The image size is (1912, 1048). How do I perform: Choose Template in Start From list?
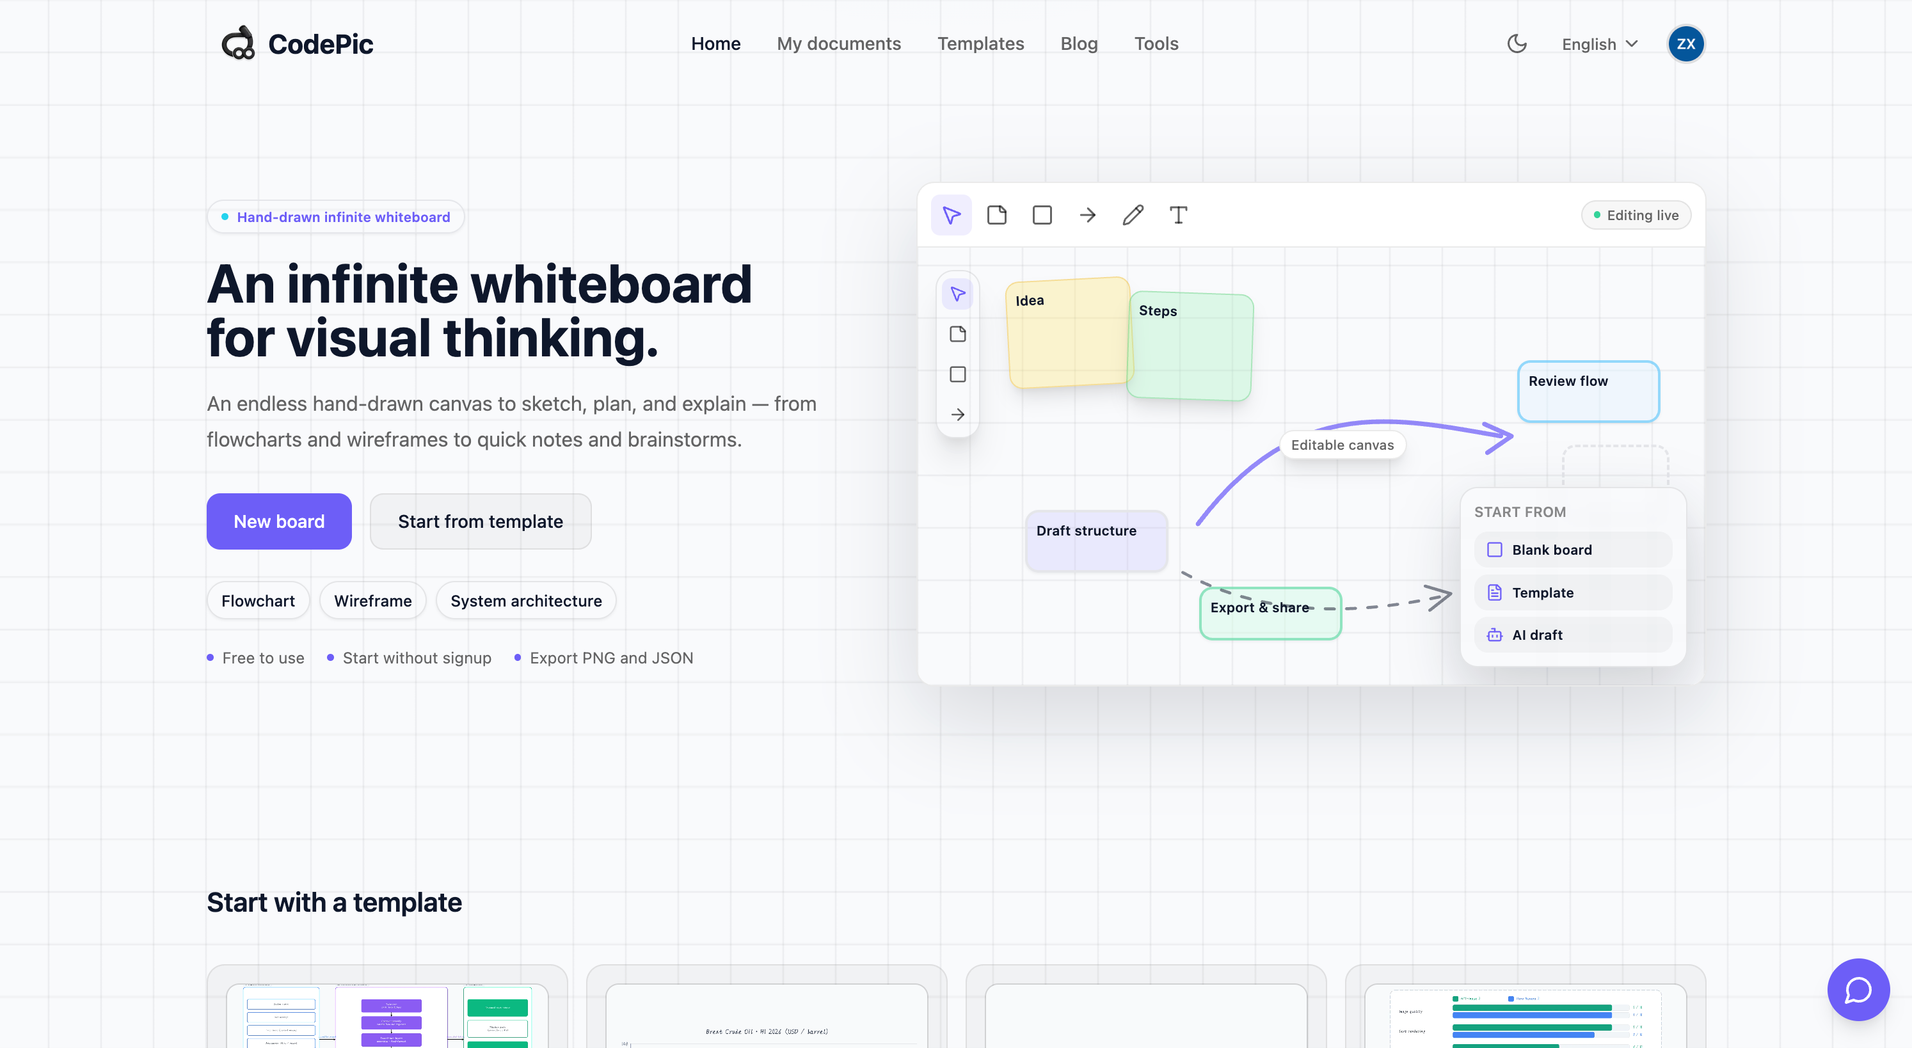point(1573,592)
